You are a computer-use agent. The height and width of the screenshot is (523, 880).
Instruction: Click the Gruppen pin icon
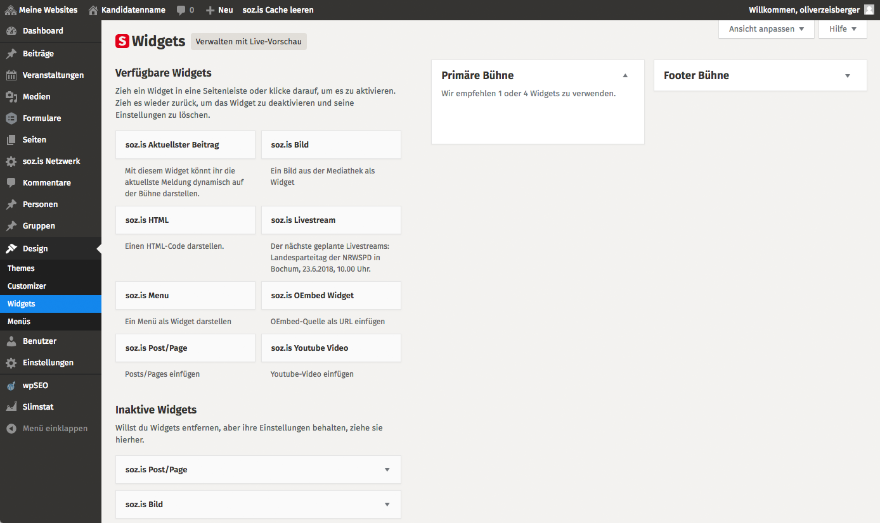11,226
